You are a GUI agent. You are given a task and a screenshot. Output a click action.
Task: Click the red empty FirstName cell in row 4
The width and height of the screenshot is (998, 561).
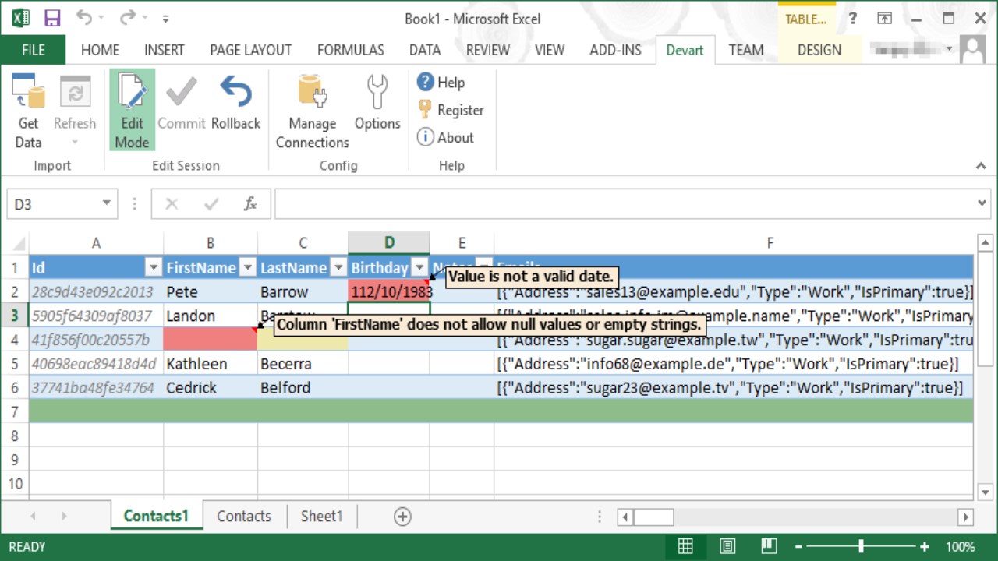click(211, 340)
